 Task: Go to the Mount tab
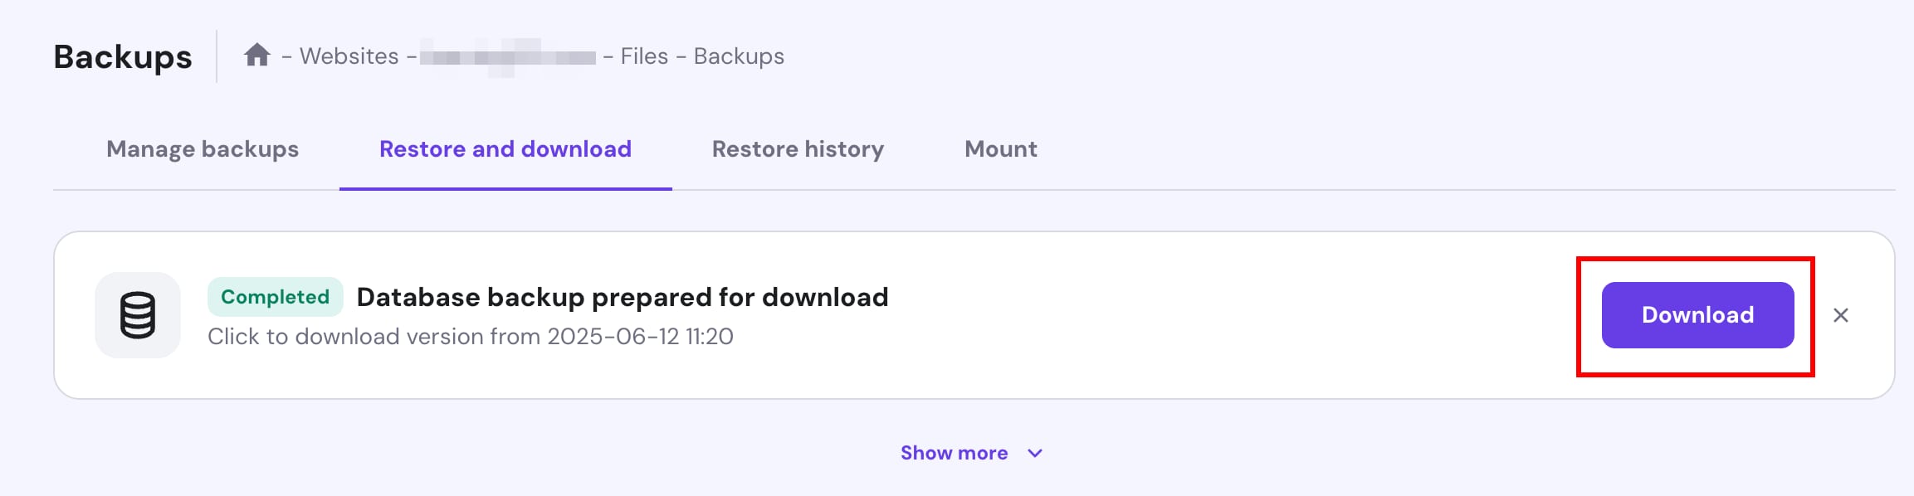pyautogui.click(x=1000, y=149)
